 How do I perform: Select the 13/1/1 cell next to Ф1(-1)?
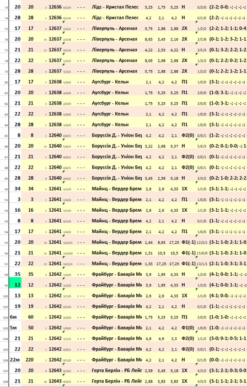click(x=202, y=264)
